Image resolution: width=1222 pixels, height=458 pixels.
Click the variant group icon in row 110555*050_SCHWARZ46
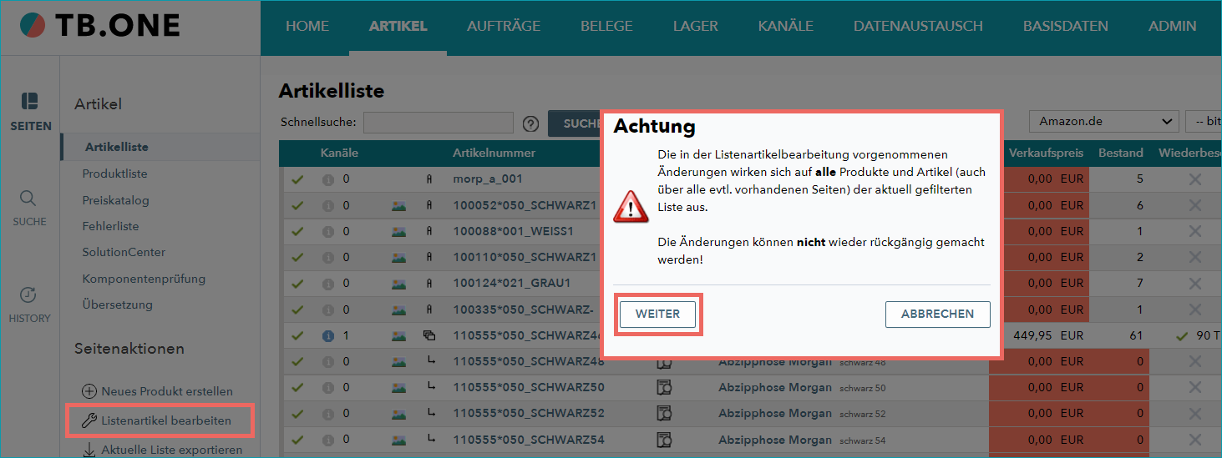coord(429,336)
